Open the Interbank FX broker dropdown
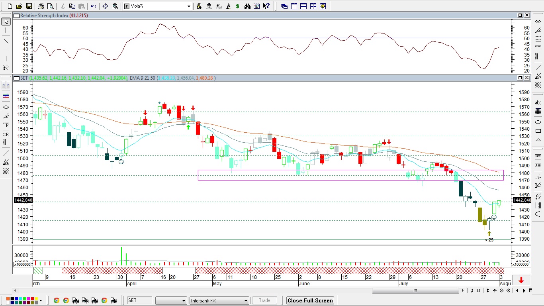544x306 pixels. tap(246, 300)
